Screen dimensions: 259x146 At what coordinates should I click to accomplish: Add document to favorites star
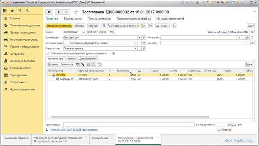[x=76, y=12]
